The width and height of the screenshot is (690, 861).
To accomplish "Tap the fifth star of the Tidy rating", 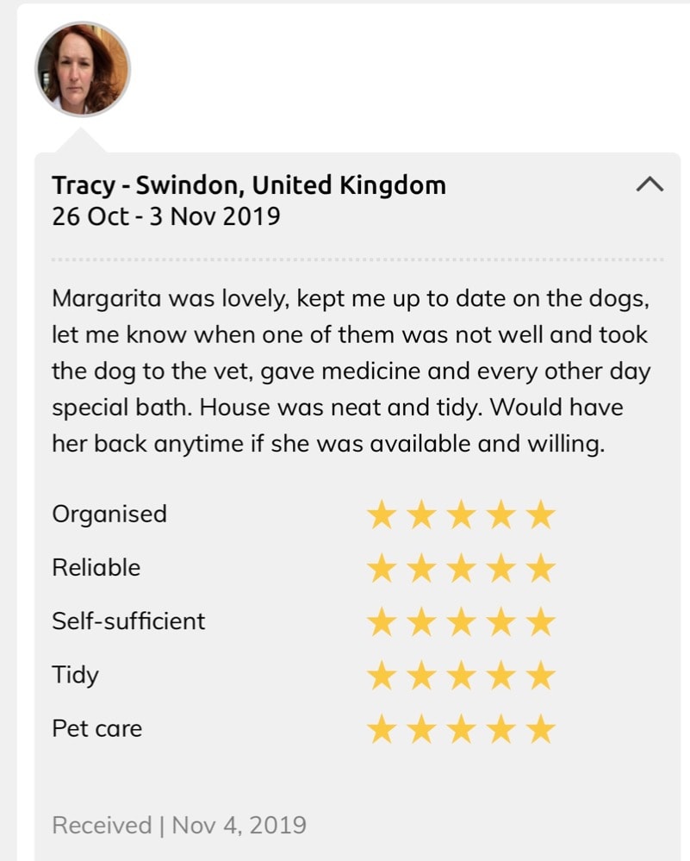I will [x=541, y=676].
